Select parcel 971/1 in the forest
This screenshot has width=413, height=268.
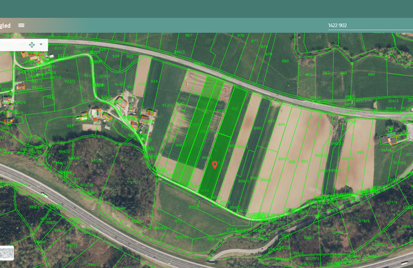point(135,182)
